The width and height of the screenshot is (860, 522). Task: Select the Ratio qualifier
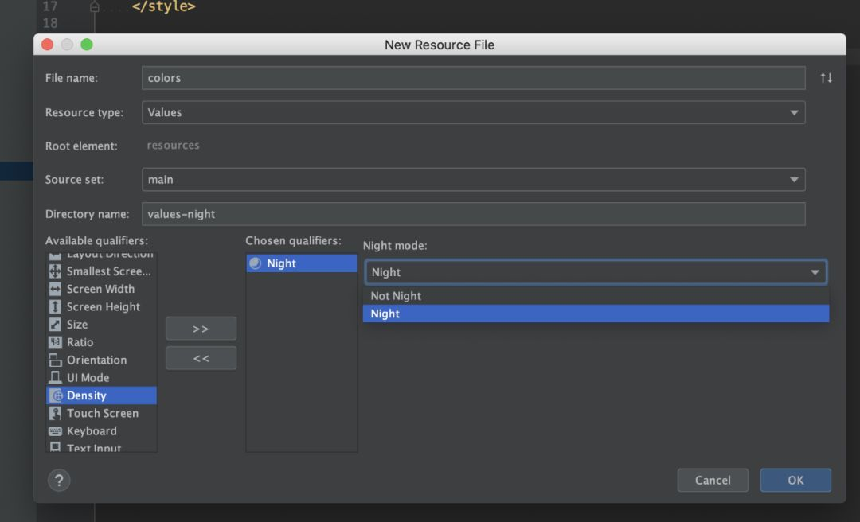pyautogui.click(x=83, y=342)
